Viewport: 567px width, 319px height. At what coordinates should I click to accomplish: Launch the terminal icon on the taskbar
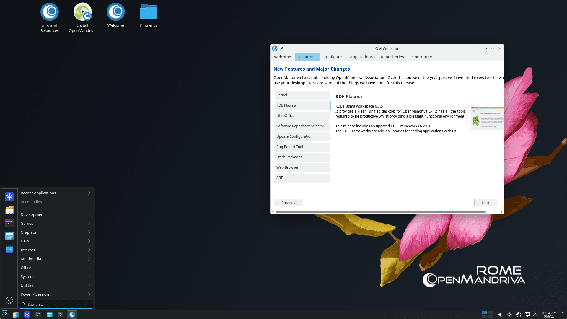pos(61,315)
